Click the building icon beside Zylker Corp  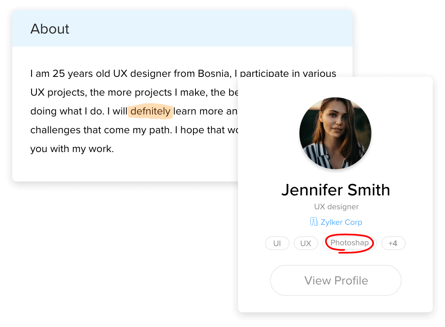pos(314,222)
